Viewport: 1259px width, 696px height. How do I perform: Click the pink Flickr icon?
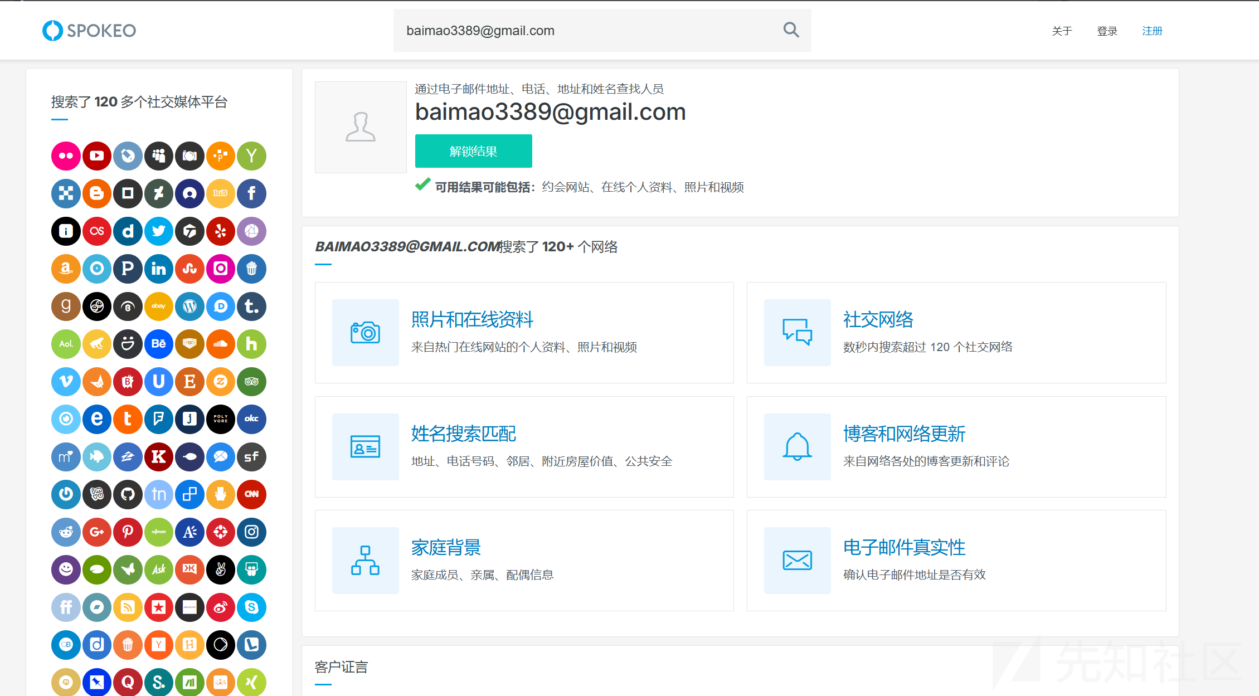click(x=66, y=156)
